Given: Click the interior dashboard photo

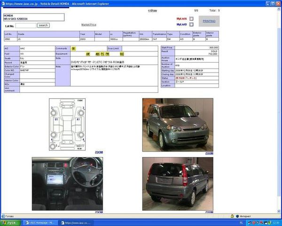Looking at the screenshot, I should tap(67, 184).
